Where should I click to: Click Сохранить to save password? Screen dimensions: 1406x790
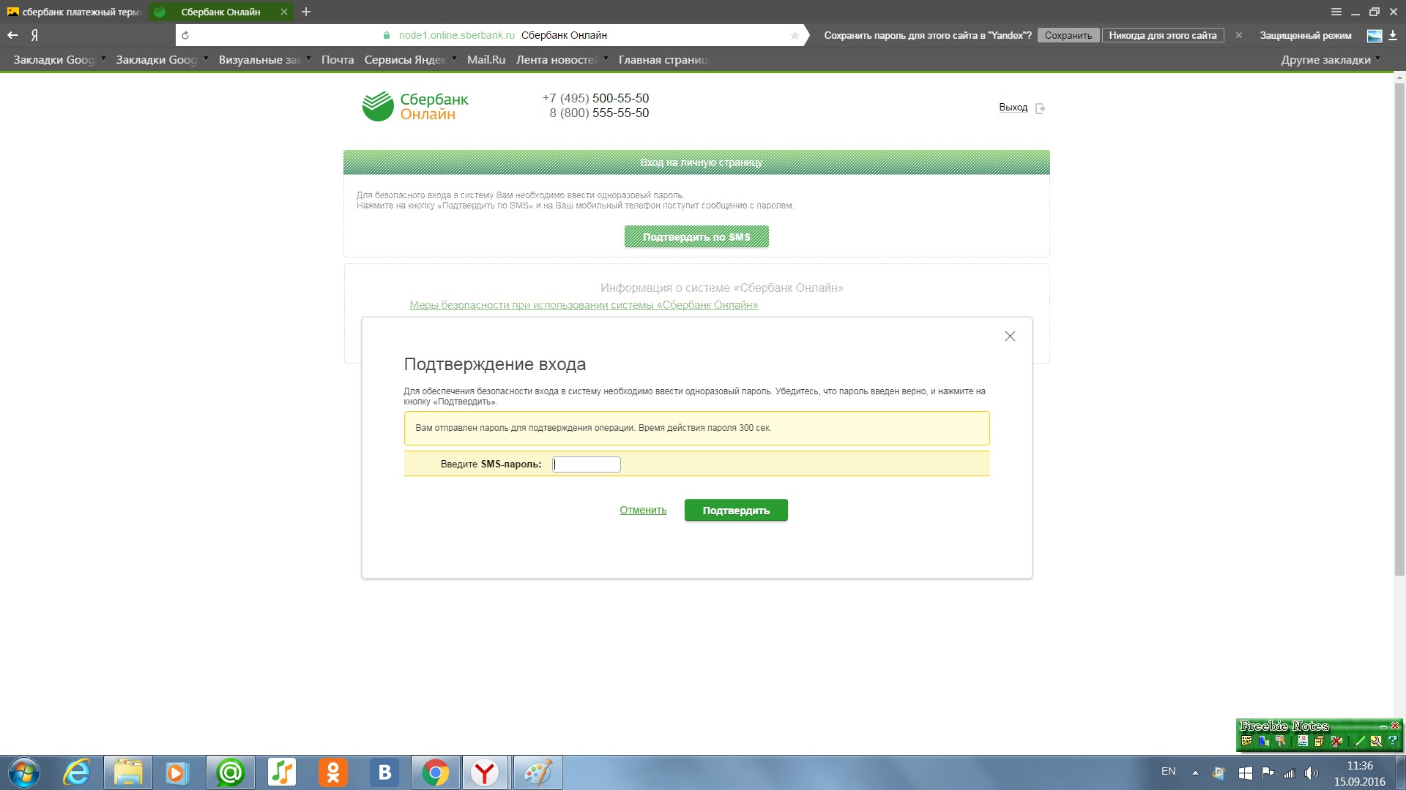[x=1068, y=35]
